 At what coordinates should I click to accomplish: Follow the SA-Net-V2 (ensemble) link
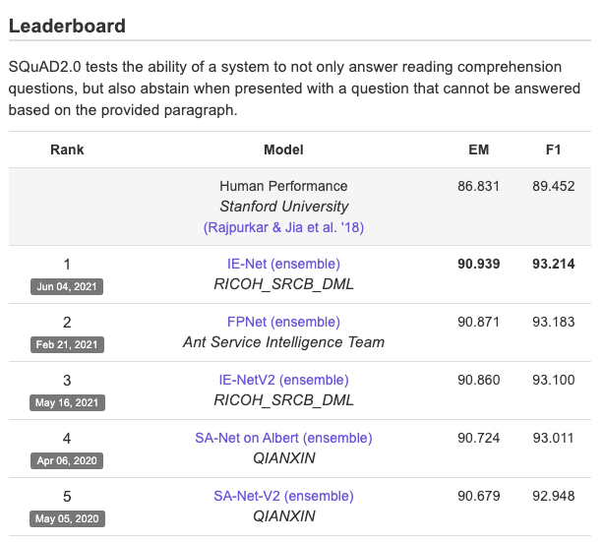tap(283, 496)
